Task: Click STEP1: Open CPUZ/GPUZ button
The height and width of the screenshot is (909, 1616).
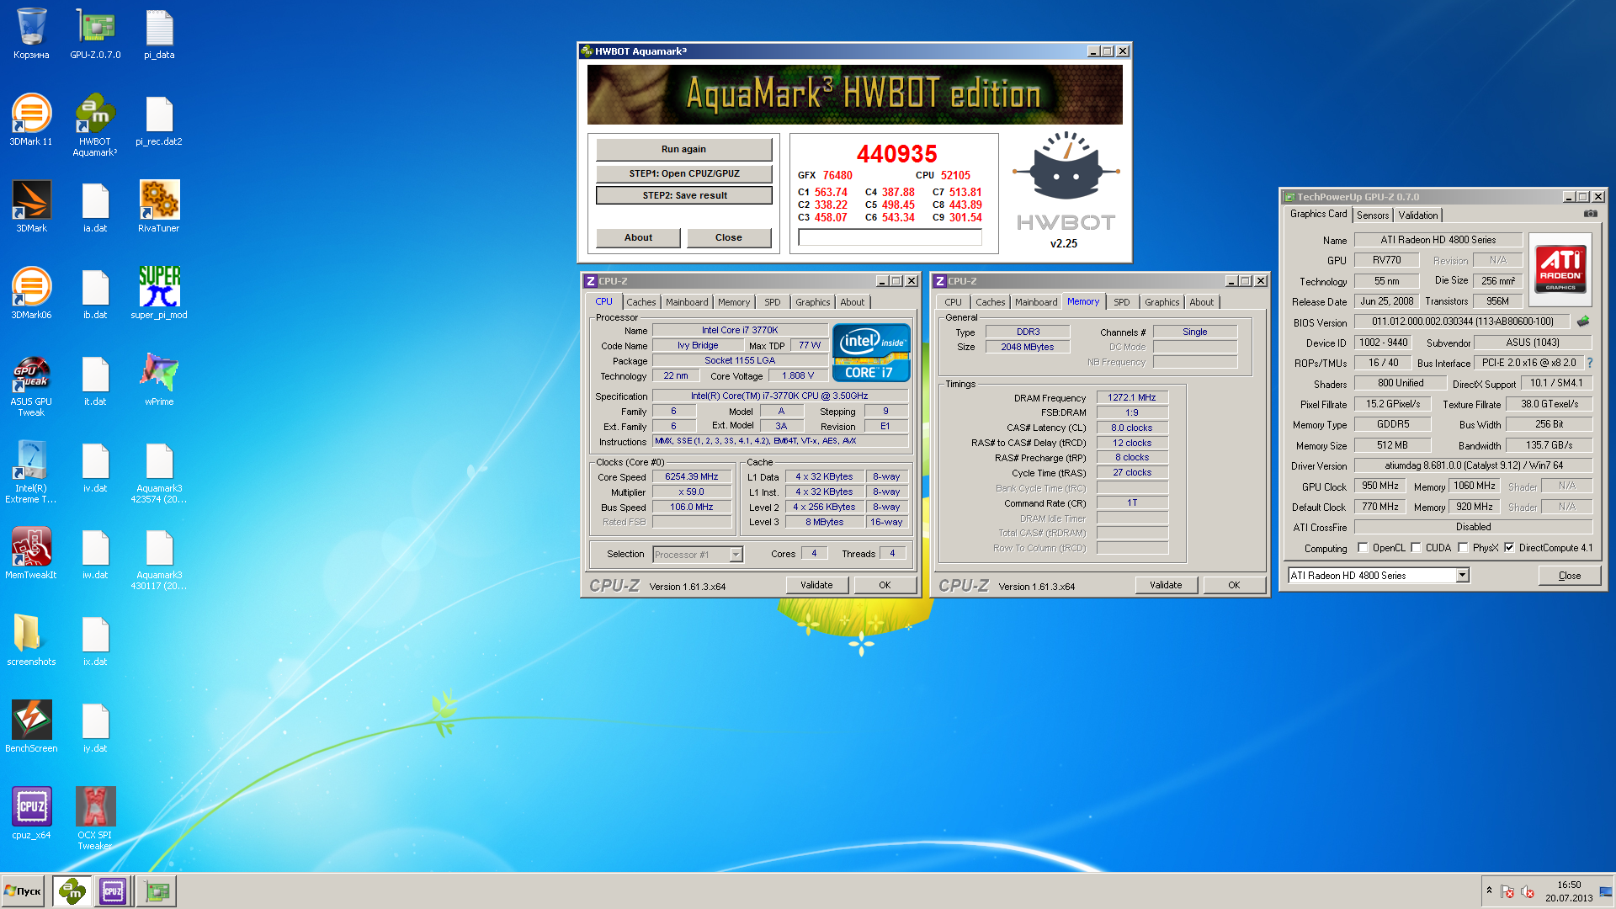Action: [683, 173]
